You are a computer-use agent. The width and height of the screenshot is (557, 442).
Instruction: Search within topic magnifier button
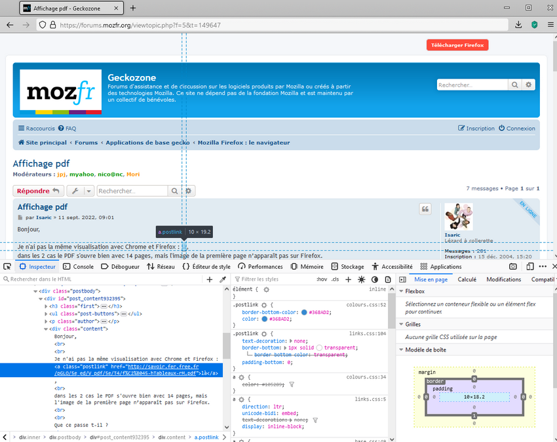click(174, 191)
